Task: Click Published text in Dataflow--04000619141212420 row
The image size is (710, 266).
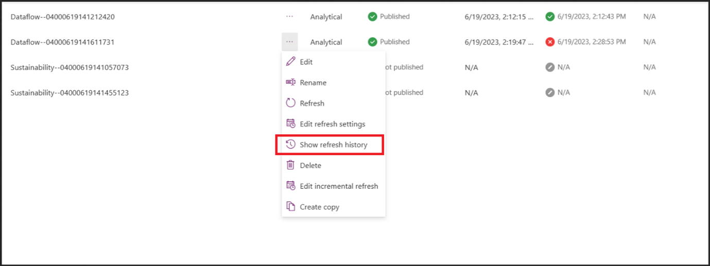Action: tap(395, 16)
